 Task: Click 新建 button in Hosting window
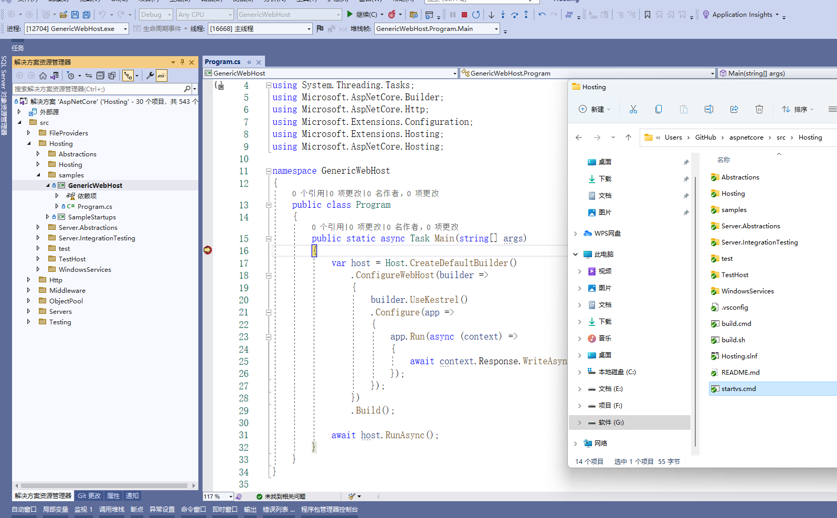595,109
